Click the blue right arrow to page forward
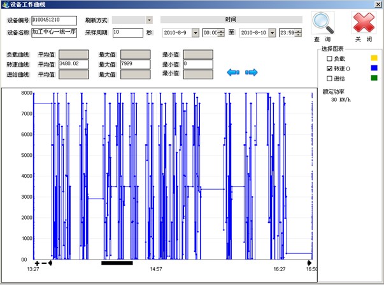The height and width of the screenshot is (285, 384). click(x=252, y=72)
